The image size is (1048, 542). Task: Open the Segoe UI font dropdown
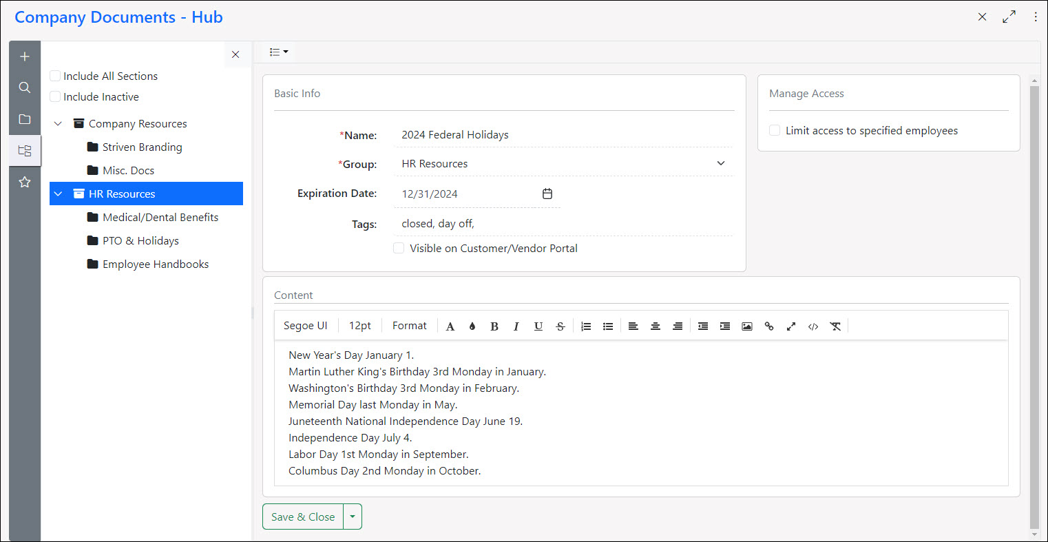click(x=306, y=326)
